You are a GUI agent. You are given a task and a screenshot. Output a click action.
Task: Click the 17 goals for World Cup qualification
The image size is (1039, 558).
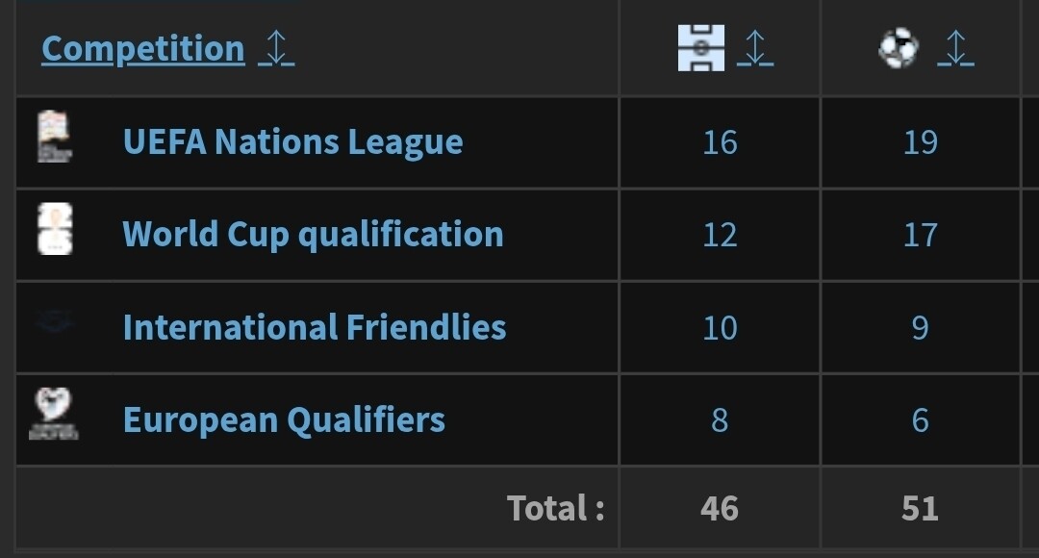point(921,236)
